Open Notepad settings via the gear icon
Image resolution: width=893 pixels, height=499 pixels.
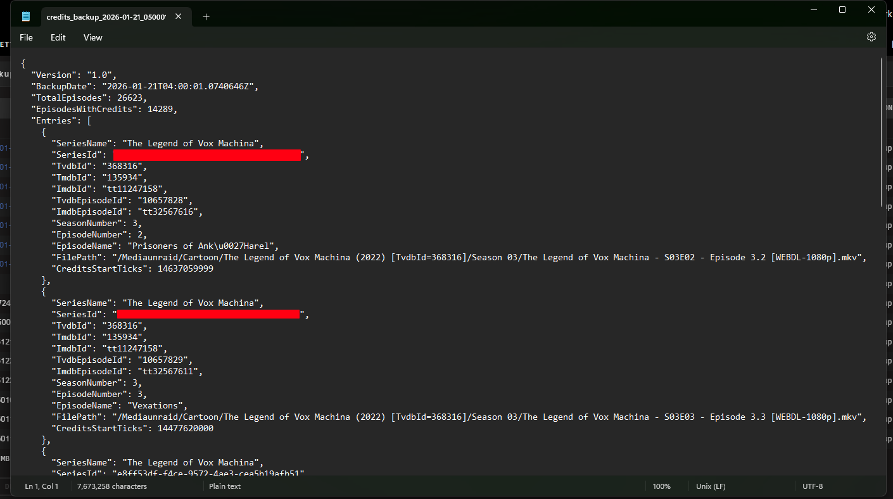(871, 37)
